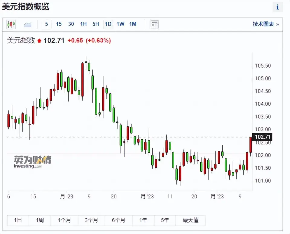Choose the 1M interval
The width and height of the screenshot is (290, 234).
[133, 24]
